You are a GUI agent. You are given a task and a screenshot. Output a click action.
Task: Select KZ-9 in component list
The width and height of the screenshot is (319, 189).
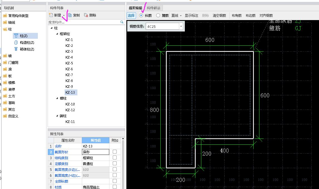tap(69, 87)
